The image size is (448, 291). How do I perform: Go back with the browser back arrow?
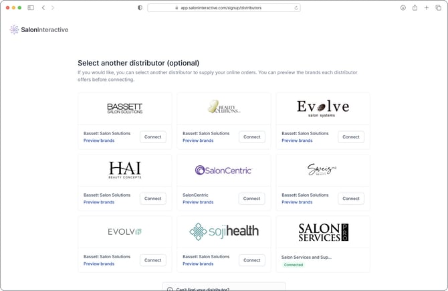tap(43, 8)
